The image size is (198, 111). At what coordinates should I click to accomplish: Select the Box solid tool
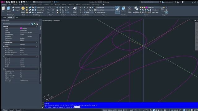click(3, 9)
